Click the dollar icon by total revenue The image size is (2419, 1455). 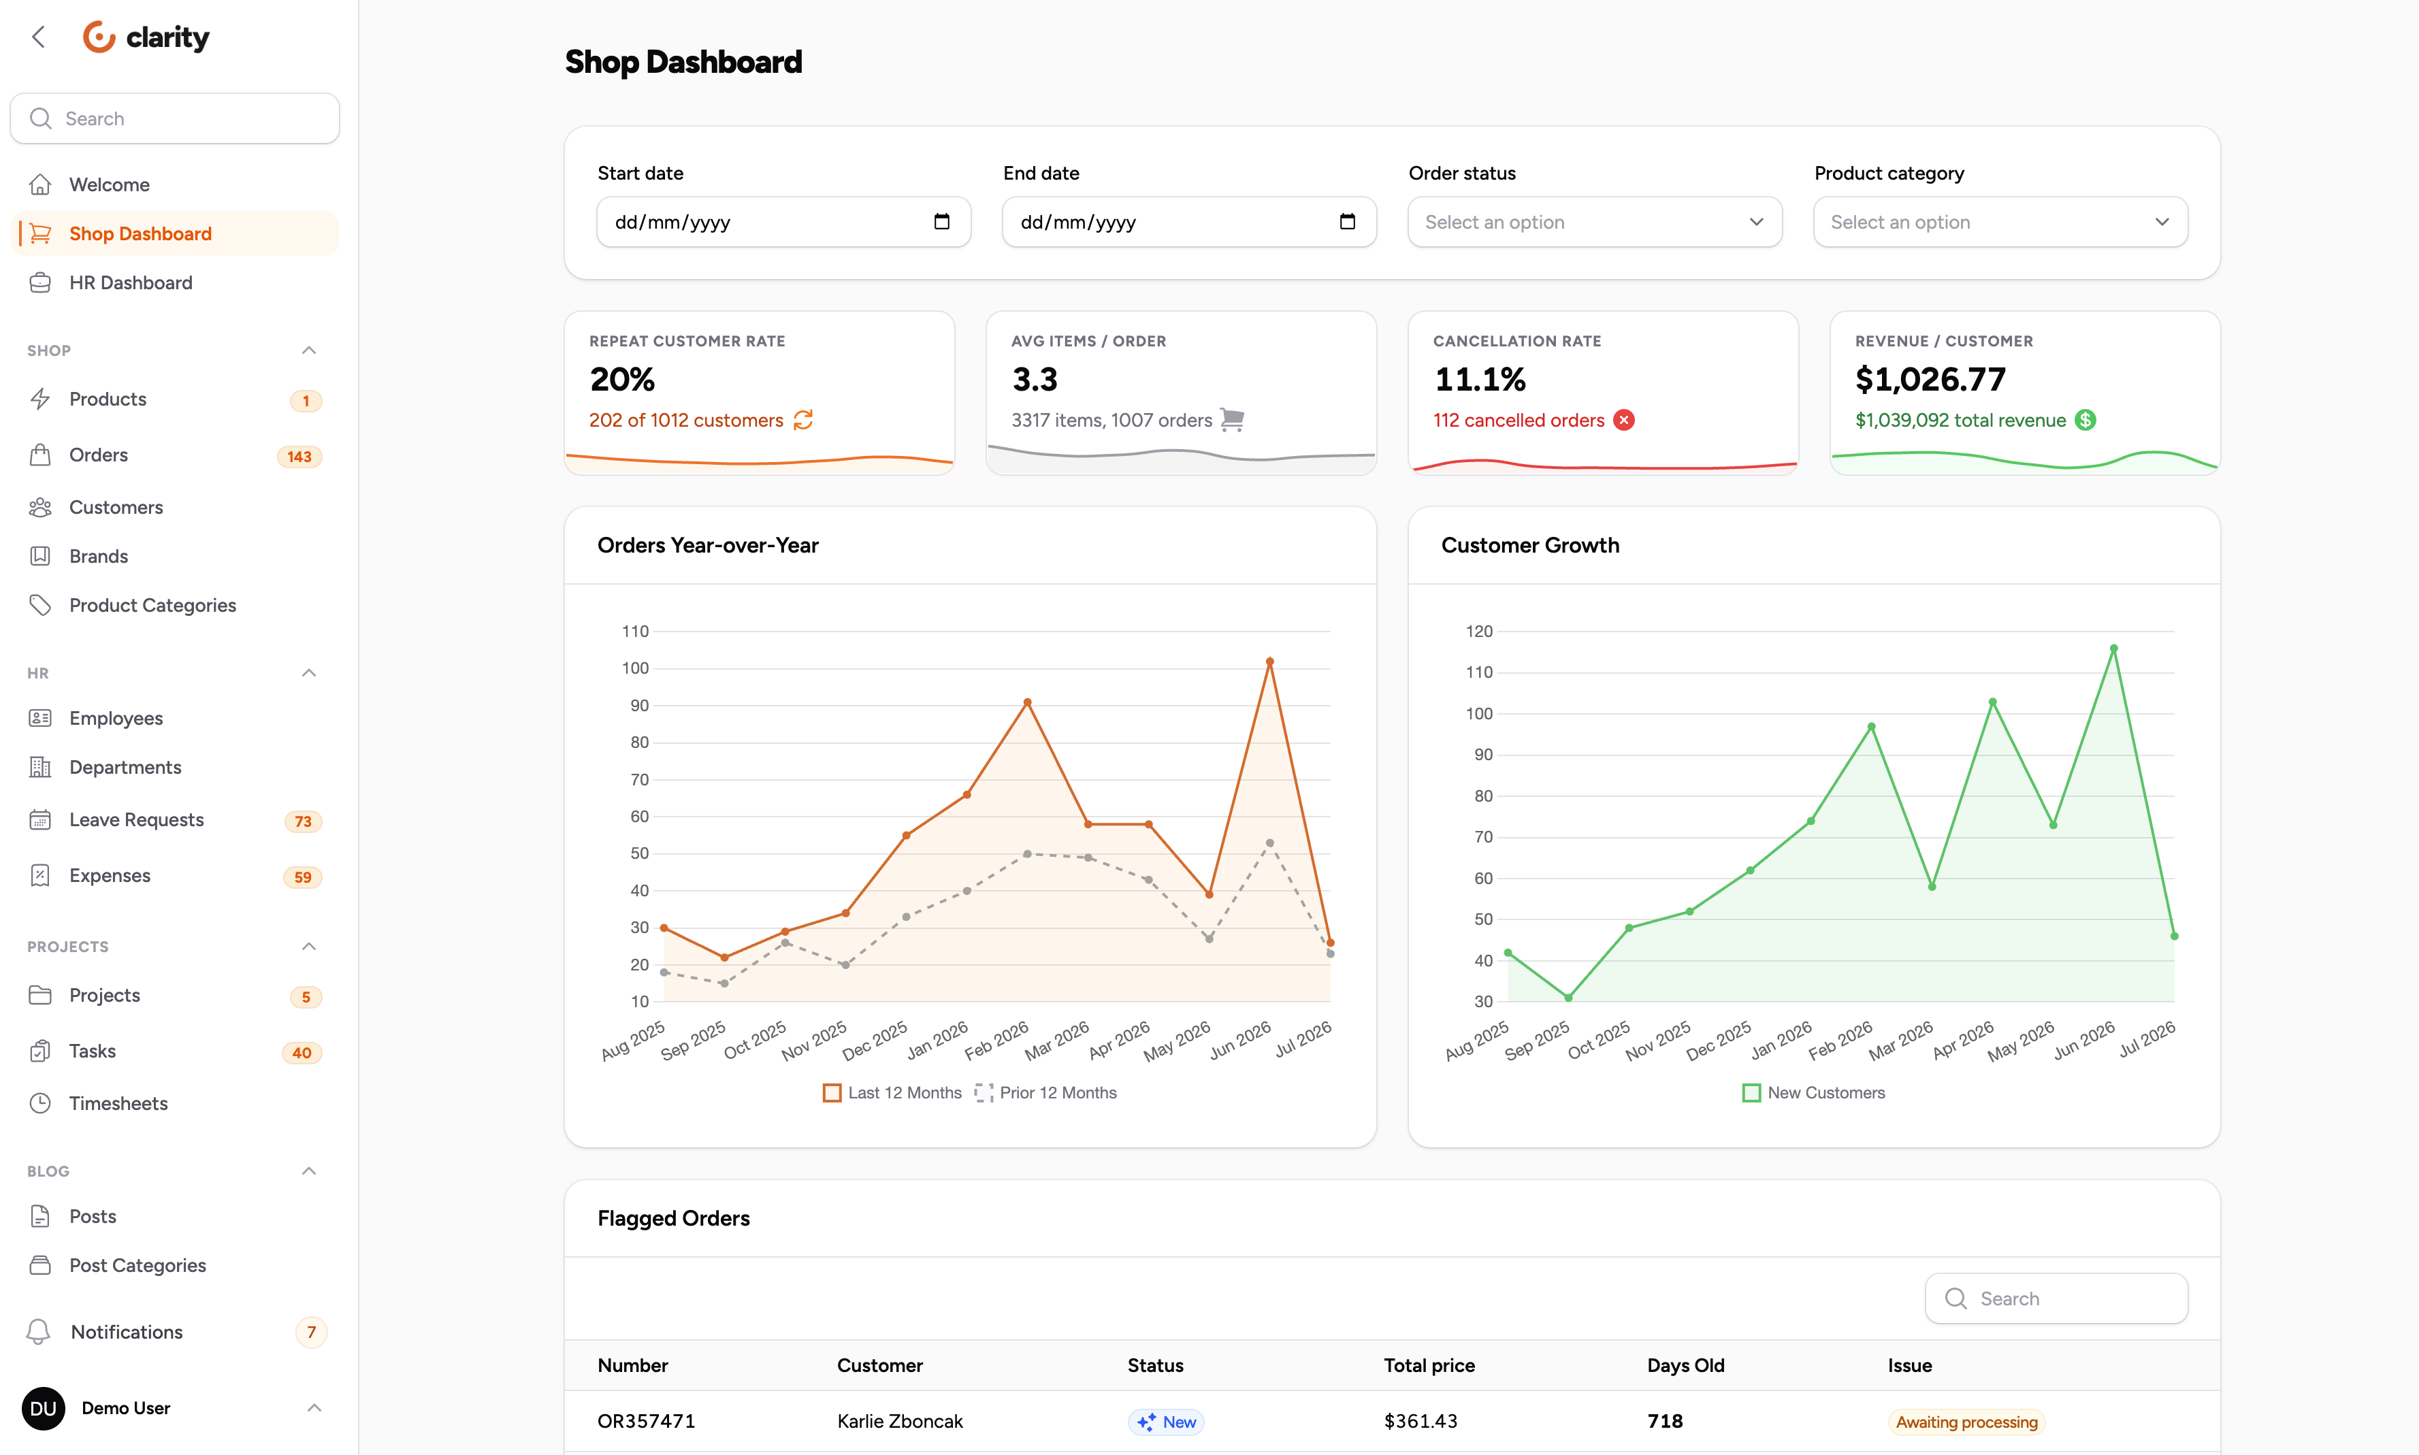[x=2085, y=420]
